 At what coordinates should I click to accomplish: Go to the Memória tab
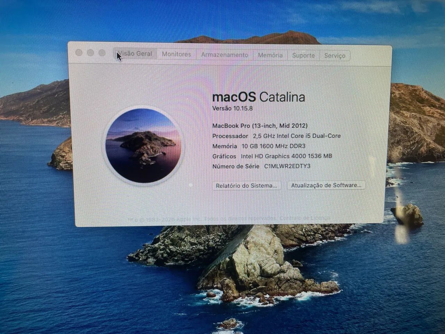point(270,55)
